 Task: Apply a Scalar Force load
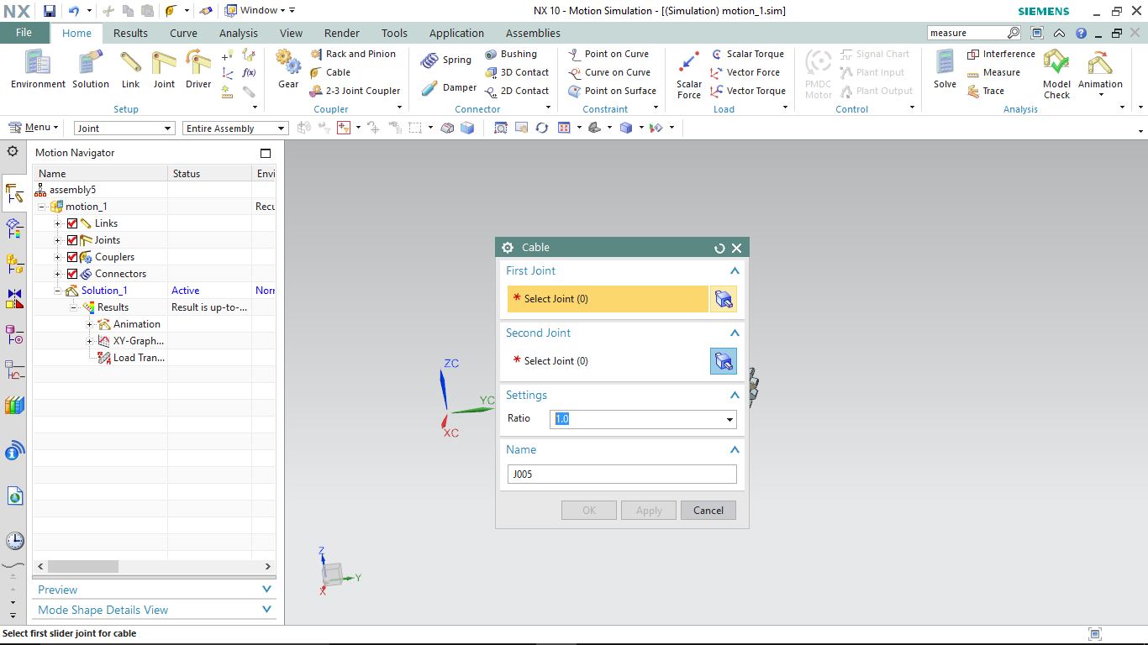coord(689,74)
